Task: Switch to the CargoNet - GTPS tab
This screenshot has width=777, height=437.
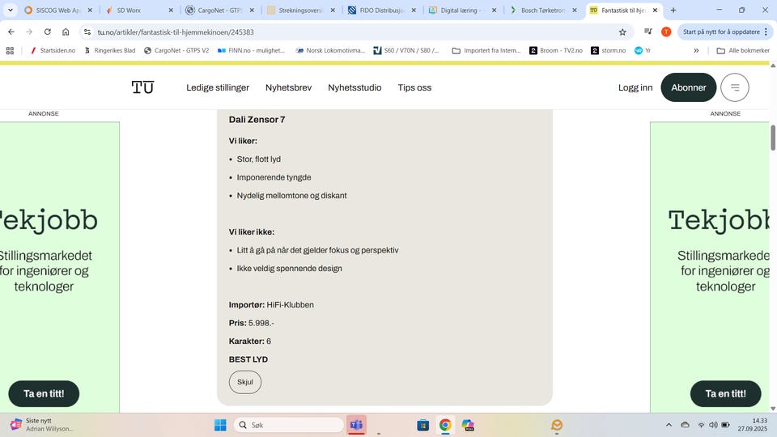Action: (219, 10)
